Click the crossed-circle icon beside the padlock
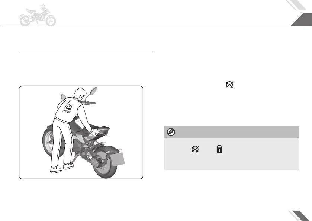Screen dimensions: 312x221 pyautogui.click(x=195, y=149)
